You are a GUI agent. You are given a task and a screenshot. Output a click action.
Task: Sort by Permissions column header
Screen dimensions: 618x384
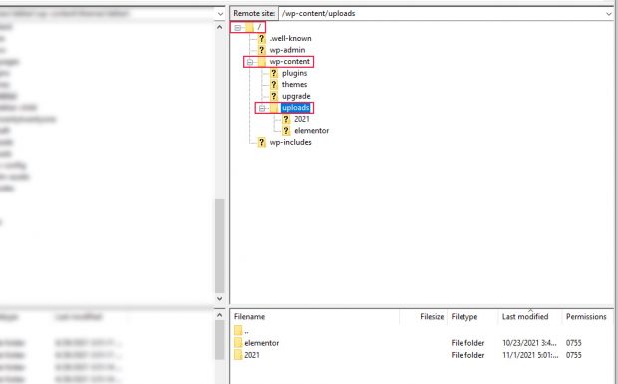point(586,316)
